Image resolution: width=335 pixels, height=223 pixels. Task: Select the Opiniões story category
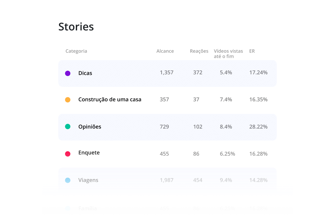tap(90, 126)
